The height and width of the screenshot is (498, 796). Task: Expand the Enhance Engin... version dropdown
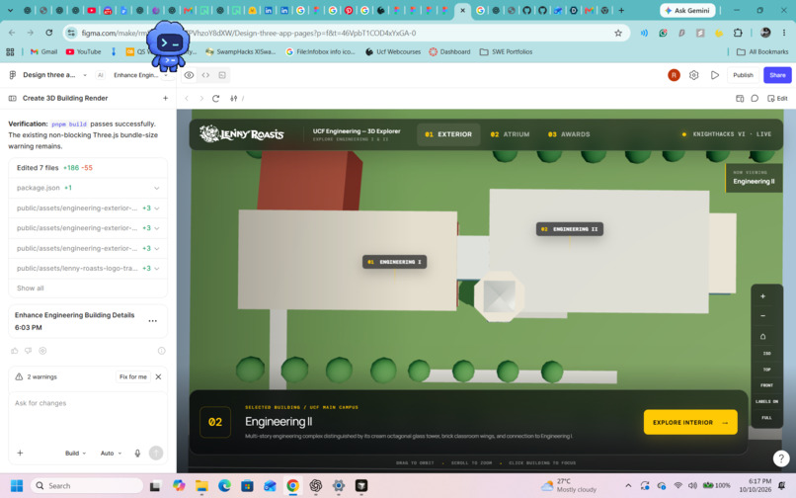click(x=166, y=76)
